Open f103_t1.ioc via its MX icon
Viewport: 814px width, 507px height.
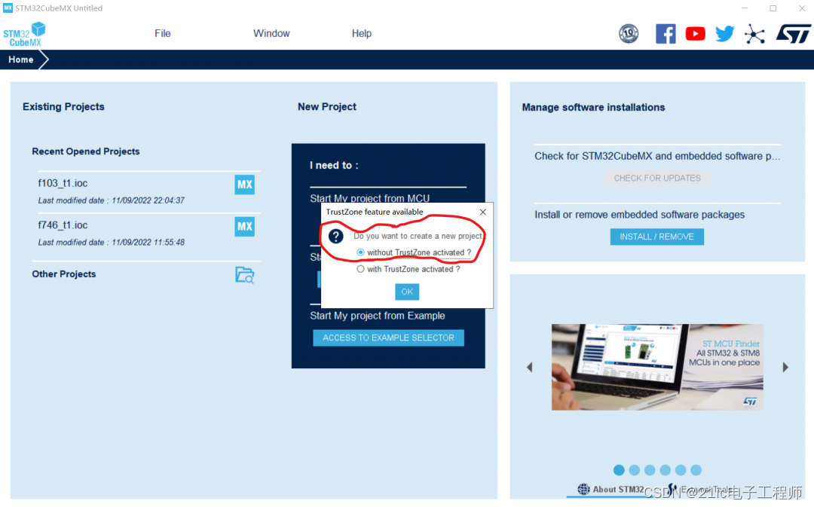(244, 185)
